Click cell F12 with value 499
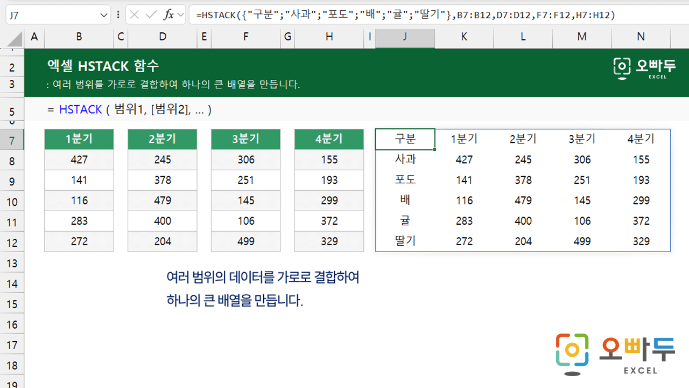689x388 pixels. pyautogui.click(x=246, y=241)
